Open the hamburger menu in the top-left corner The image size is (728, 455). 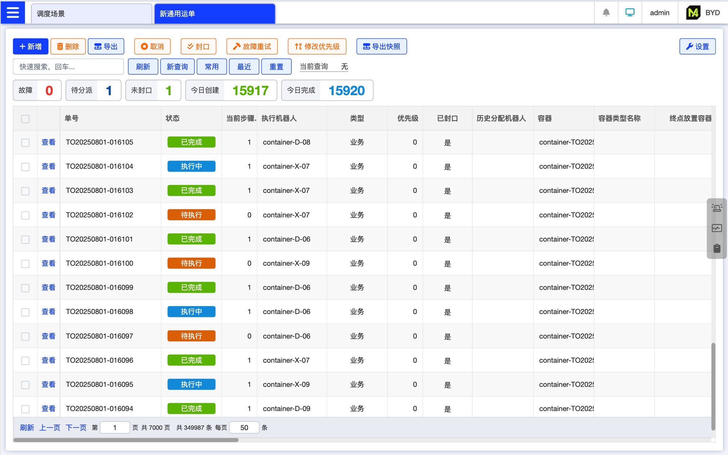[13, 13]
